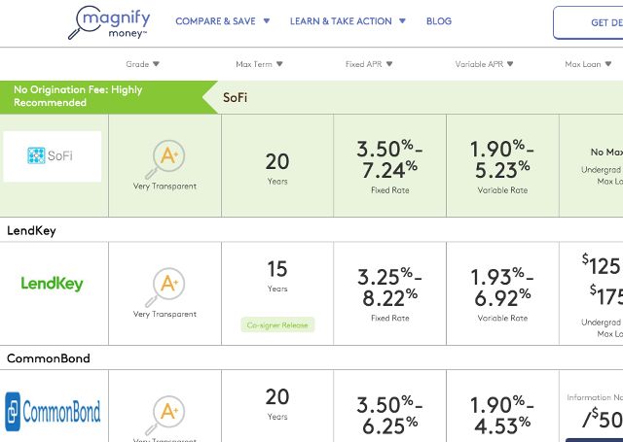Viewport: 623px width, 442px height.
Task: Sort lenders by Max Loan
Action: [x=589, y=65]
